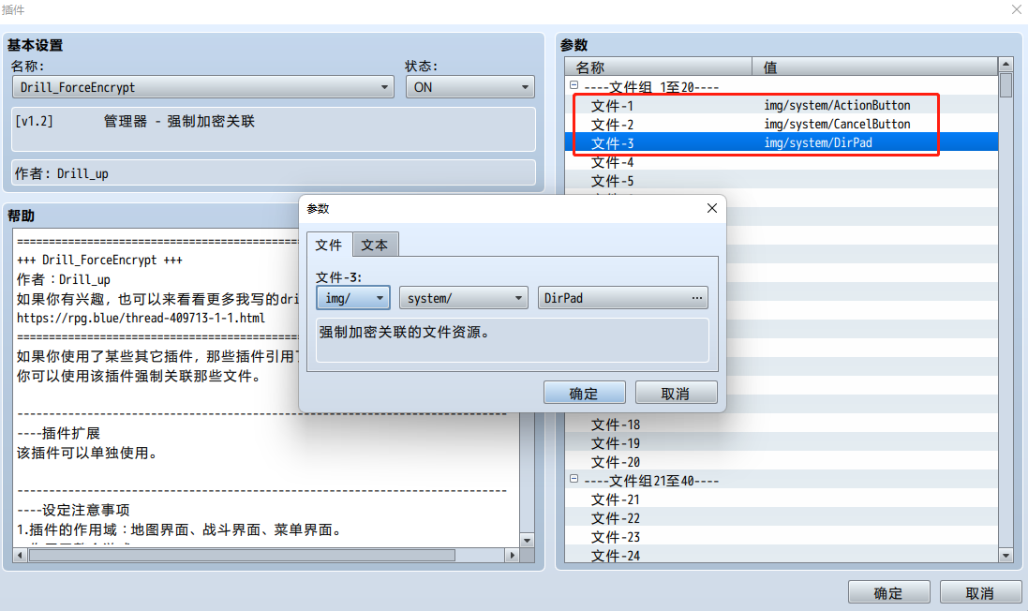The height and width of the screenshot is (611, 1028).
Task: Close the 参数 dialog with the X
Action: pyautogui.click(x=712, y=208)
